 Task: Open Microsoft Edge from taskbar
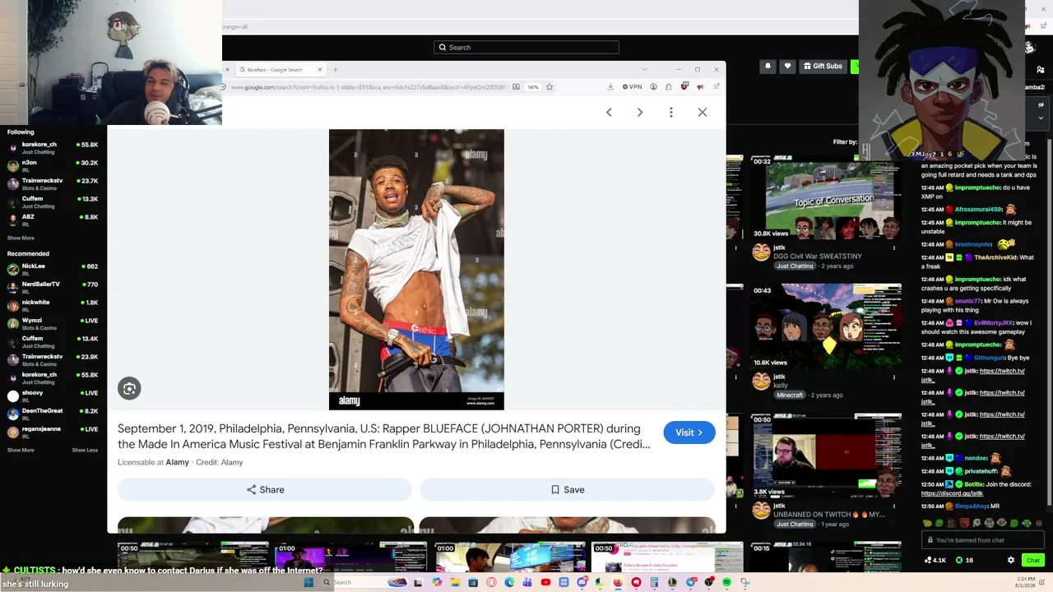(x=509, y=582)
